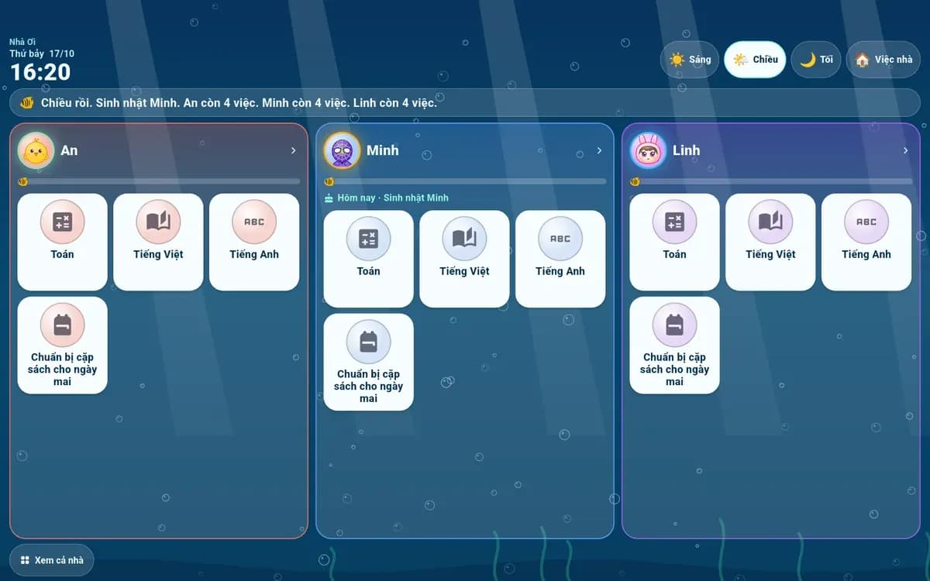Expand Linh's panel with the chevron
Viewport: 930px width, 581px height.
pyautogui.click(x=905, y=151)
